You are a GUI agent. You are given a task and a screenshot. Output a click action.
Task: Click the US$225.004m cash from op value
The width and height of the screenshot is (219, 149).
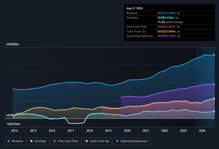(x=166, y=31)
